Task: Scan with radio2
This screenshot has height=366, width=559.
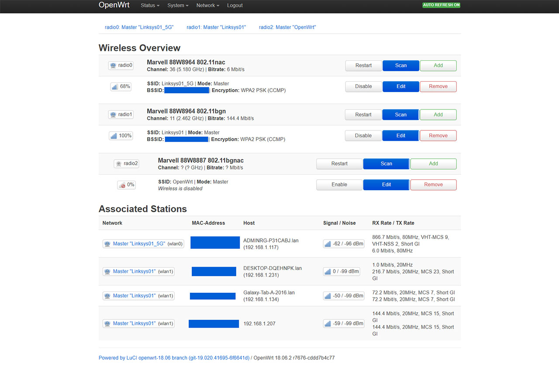Action: click(x=386, y=164)
